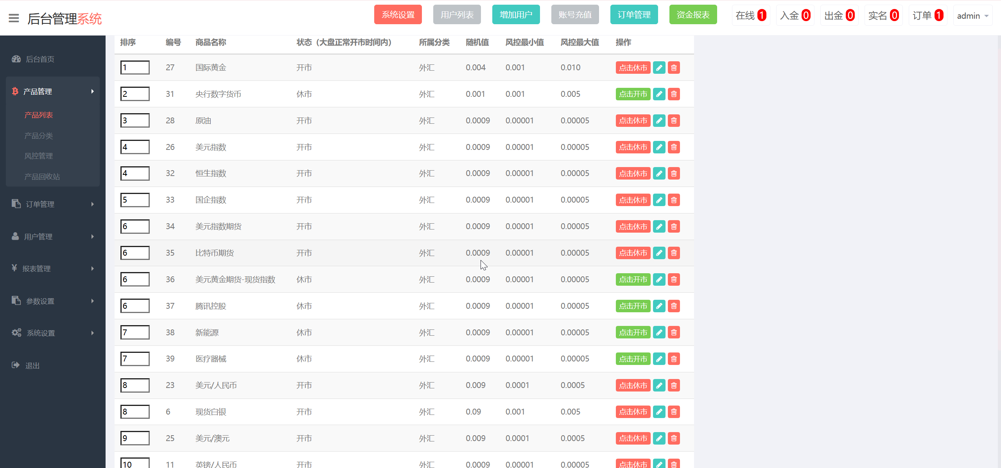The image size is (1001, 468).
Task: Toggle 新能源 with 点击开市 button
Action: pyautogui.click(x=633, y=333)
